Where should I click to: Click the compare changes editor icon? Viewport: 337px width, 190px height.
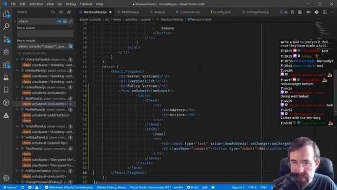tap(292, 12)
